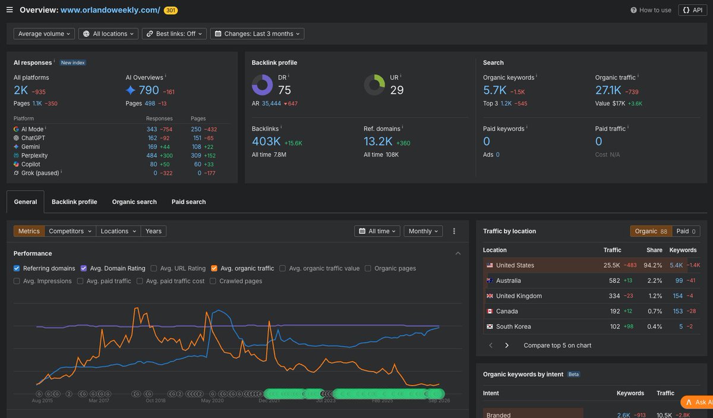Click the Gemini platform icon
Image resolution: width=713 pixels, height=418 pixels.
[x=16, y=147]
